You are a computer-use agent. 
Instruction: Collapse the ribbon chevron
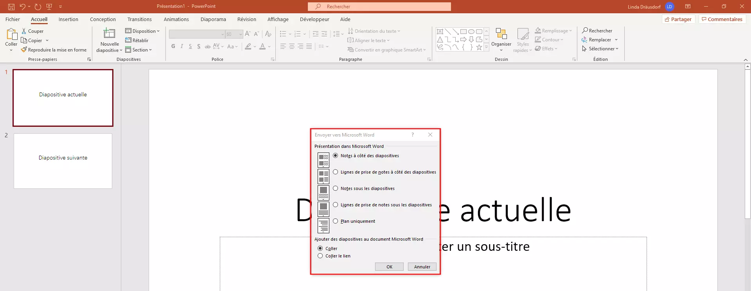pos(746,60)
